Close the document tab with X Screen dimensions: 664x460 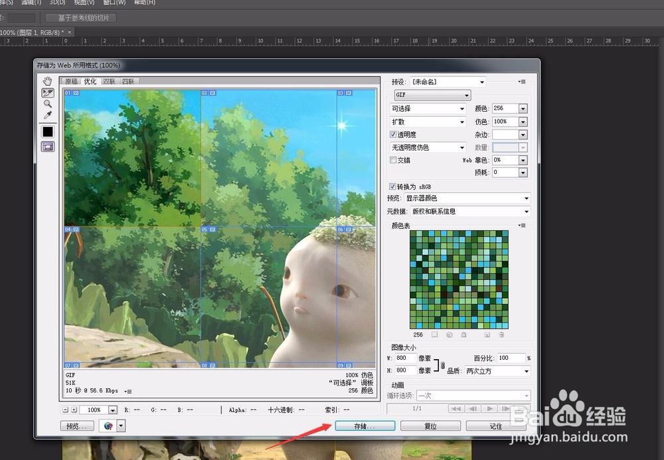pyautogui.click(x=70, y=32)
